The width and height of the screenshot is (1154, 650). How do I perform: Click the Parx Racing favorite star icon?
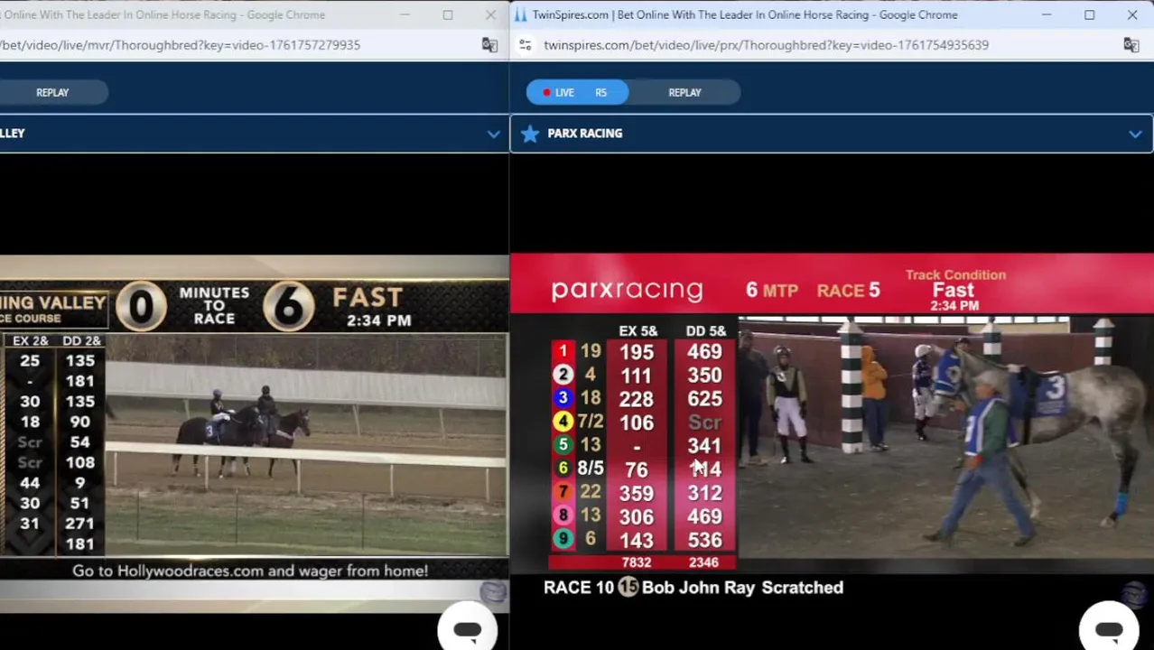click(530, 134)
